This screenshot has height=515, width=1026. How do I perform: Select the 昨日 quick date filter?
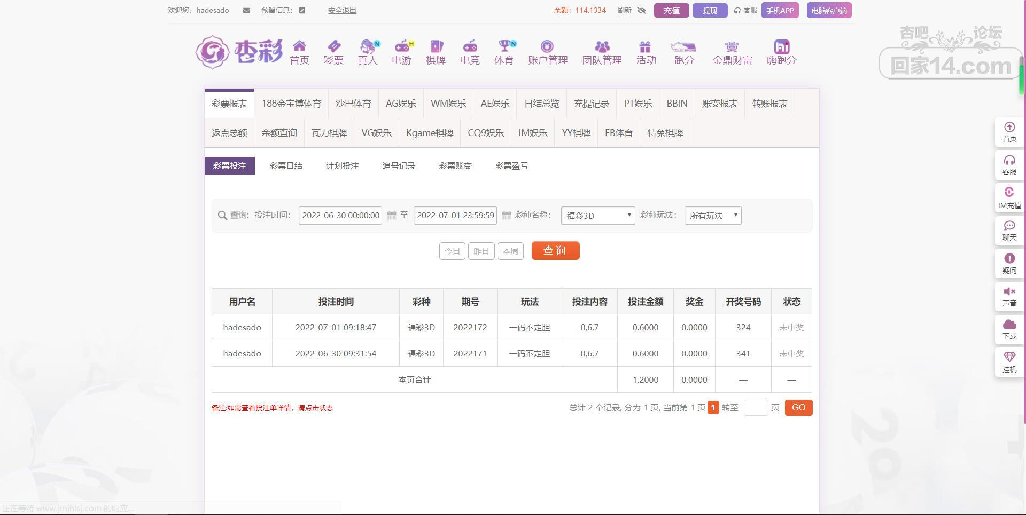(x=481, y=251)
